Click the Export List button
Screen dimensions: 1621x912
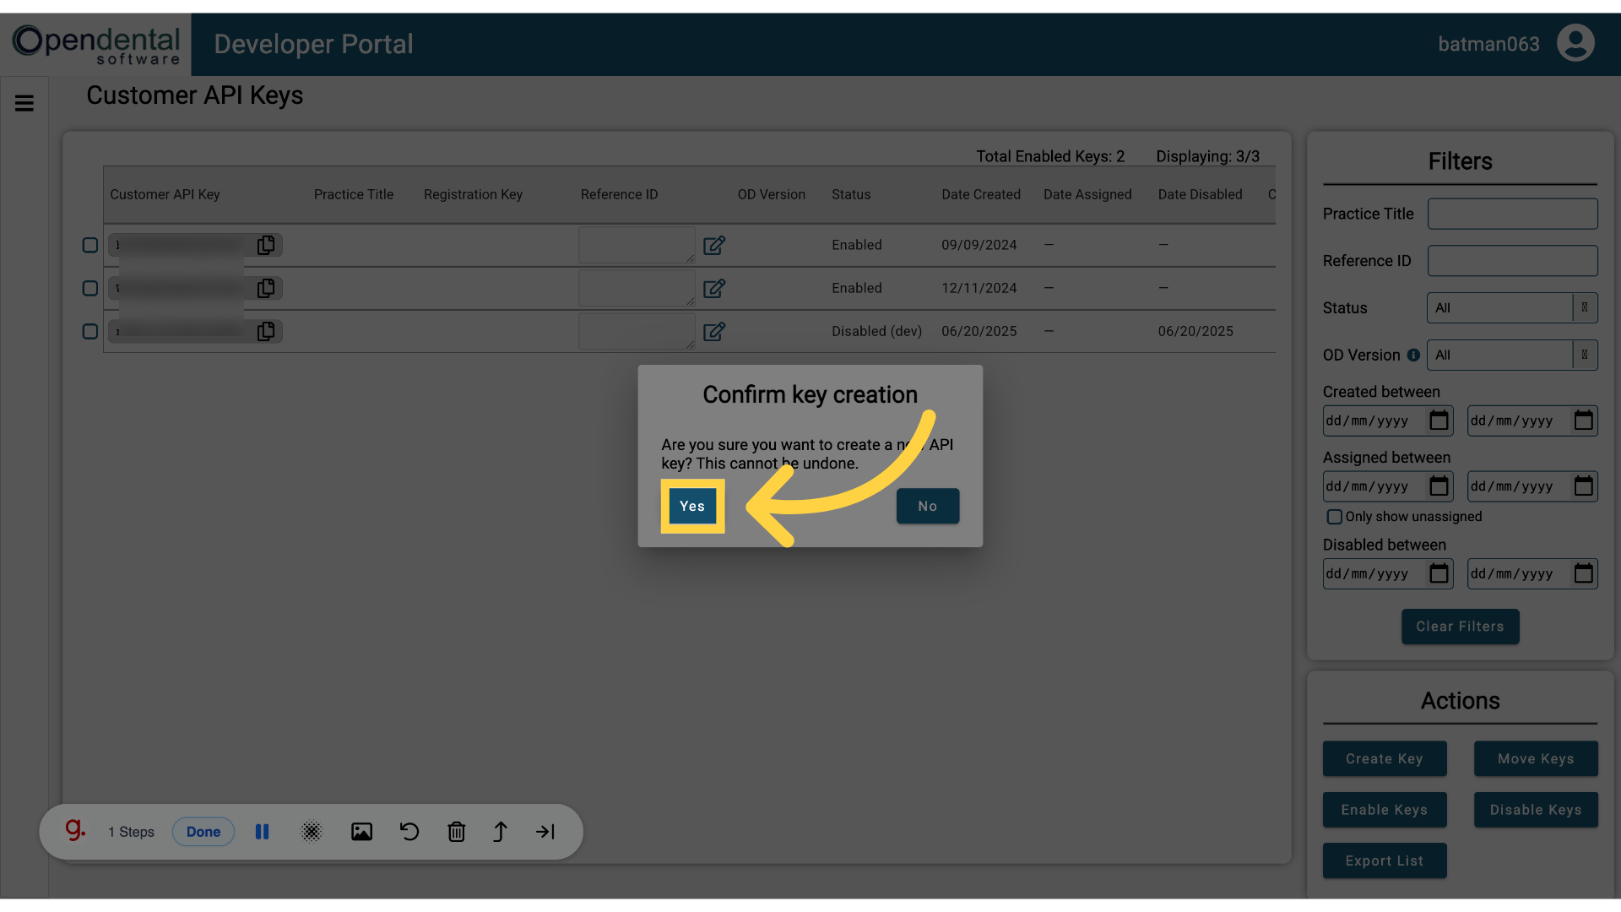(1385, 860)
